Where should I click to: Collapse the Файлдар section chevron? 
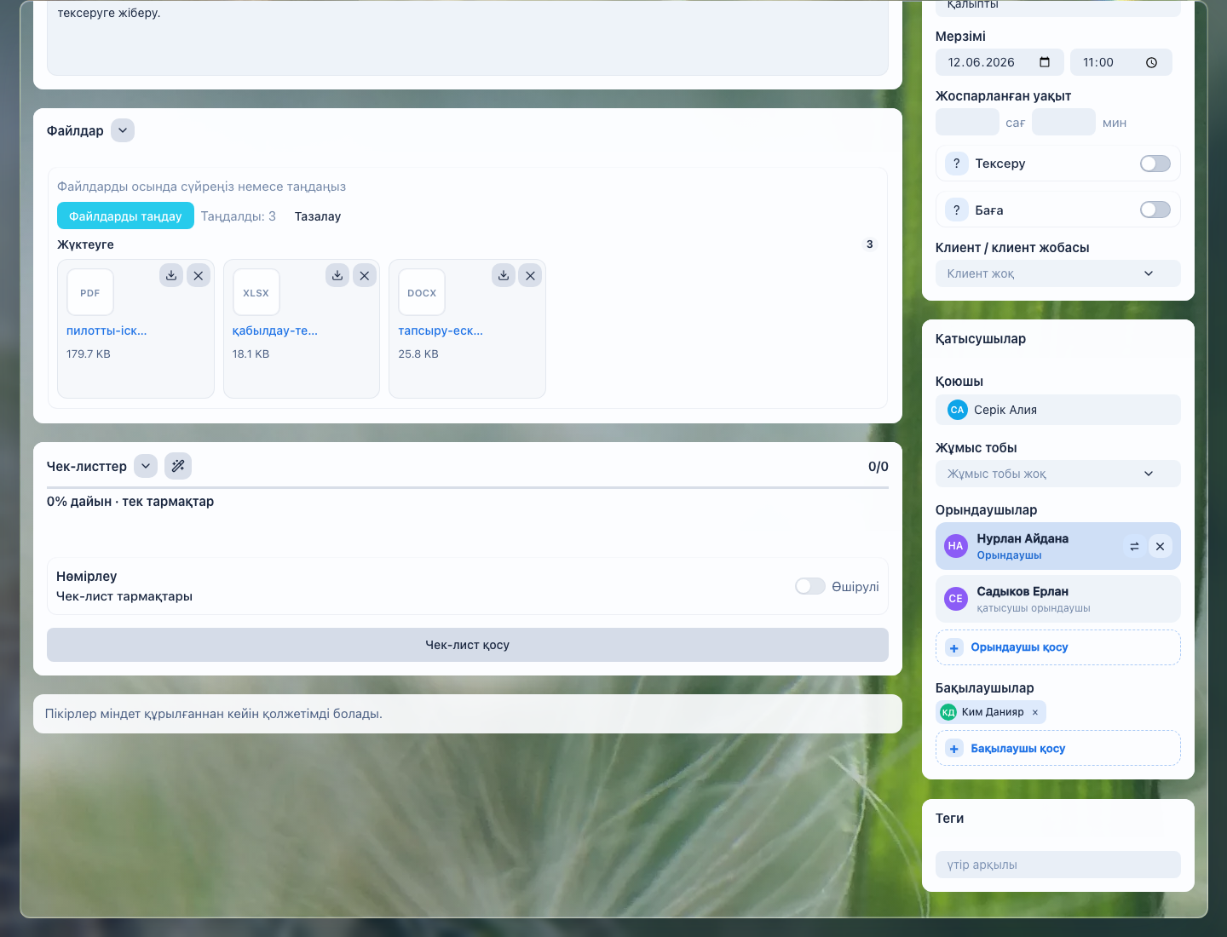point(123,130)
